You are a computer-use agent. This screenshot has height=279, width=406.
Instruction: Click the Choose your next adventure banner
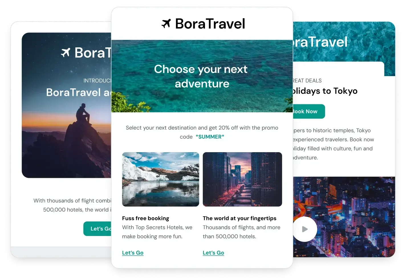202,76
